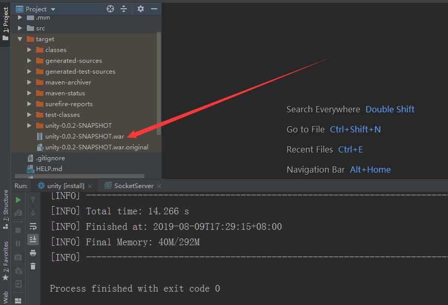Viewport: 448px width, 305px height.
Task: Toggle scroll to end in Run console
Action: [x=33, y=240]
